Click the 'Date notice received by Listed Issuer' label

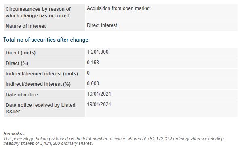point(40,108)
